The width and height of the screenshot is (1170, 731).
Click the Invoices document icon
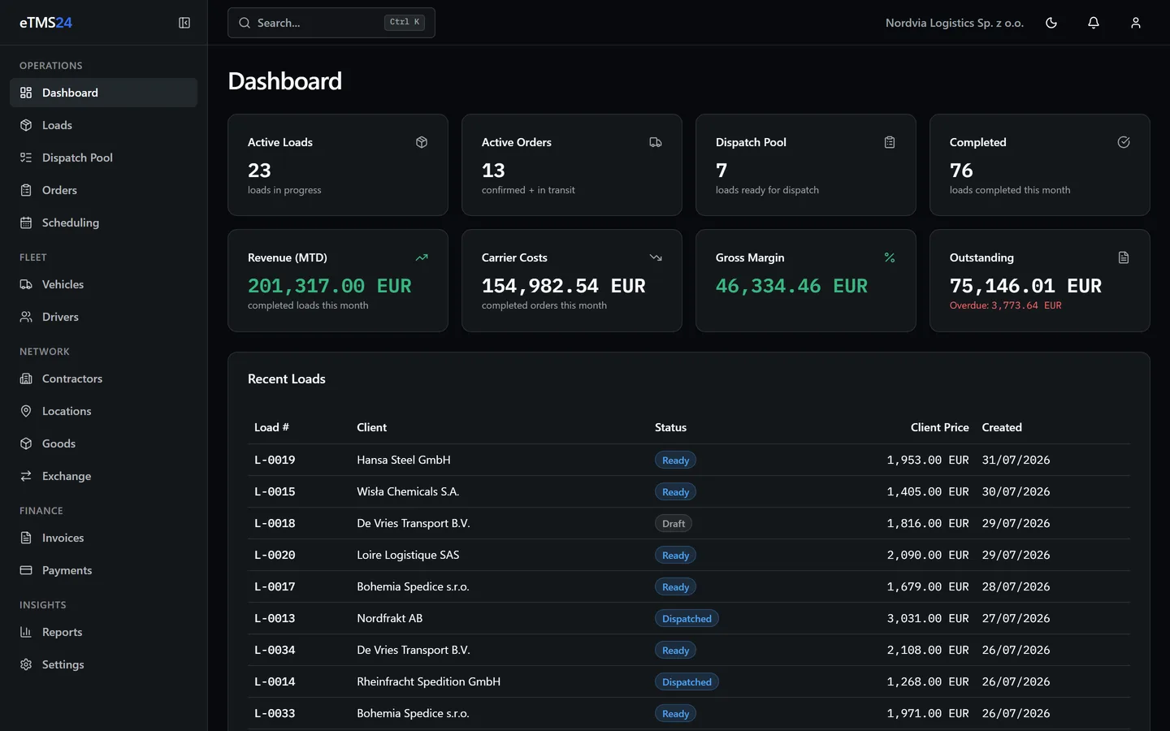[26, 538]
